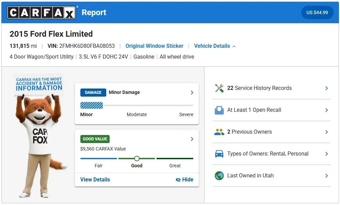This screenshot has height=205, width=340.
Task: Open the Minor Damage card chevron
Action: click(x=192, y=93)
